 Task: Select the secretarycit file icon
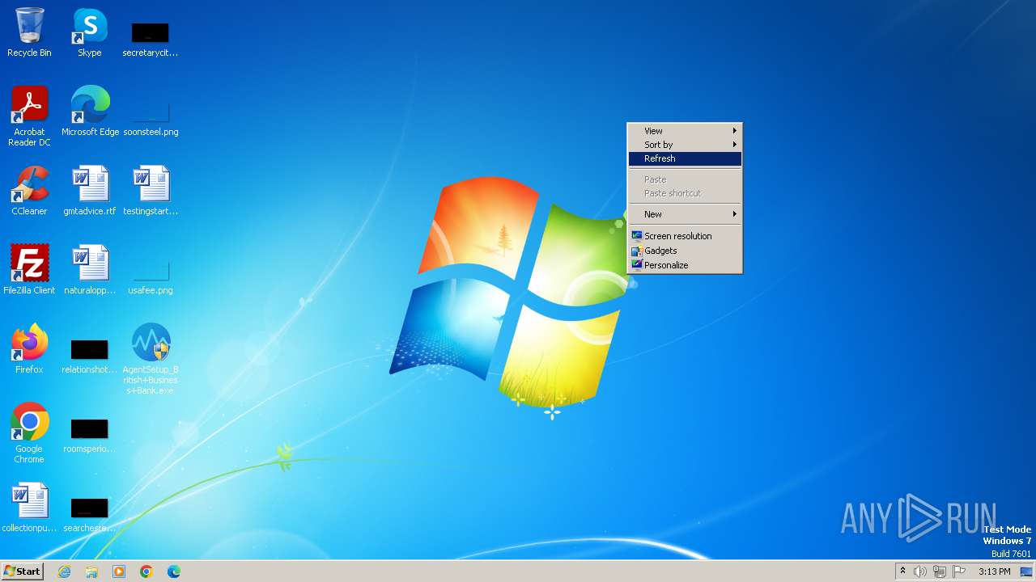click(x=150, y=39)
